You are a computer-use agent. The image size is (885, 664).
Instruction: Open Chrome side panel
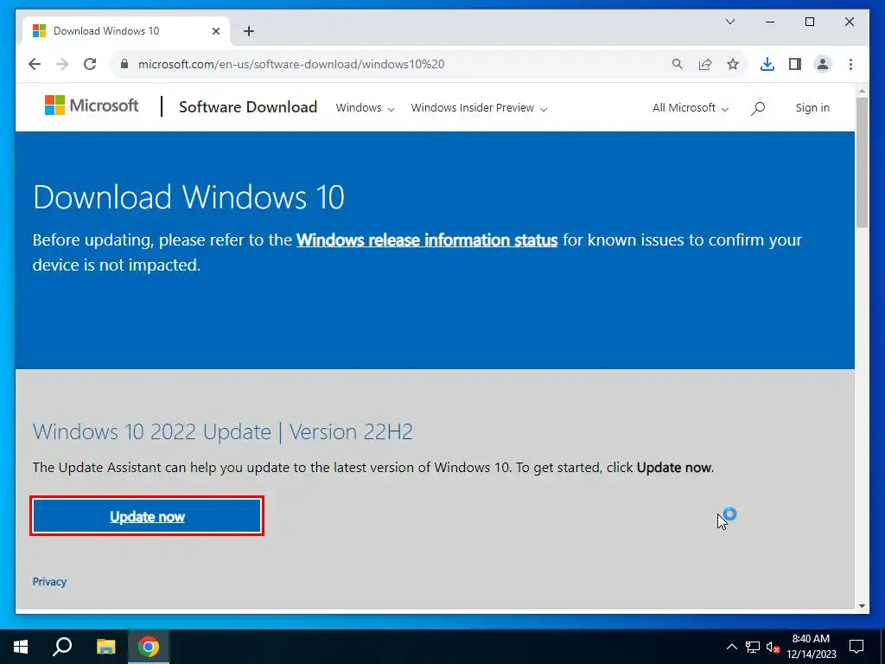(795, 64)
